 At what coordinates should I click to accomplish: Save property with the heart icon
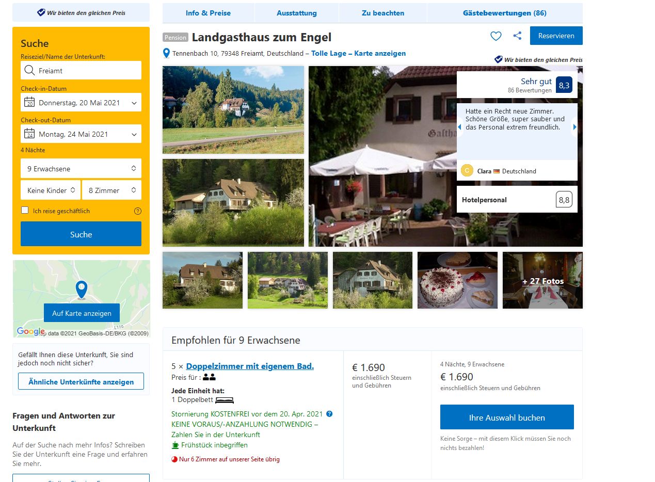[496, 36]
